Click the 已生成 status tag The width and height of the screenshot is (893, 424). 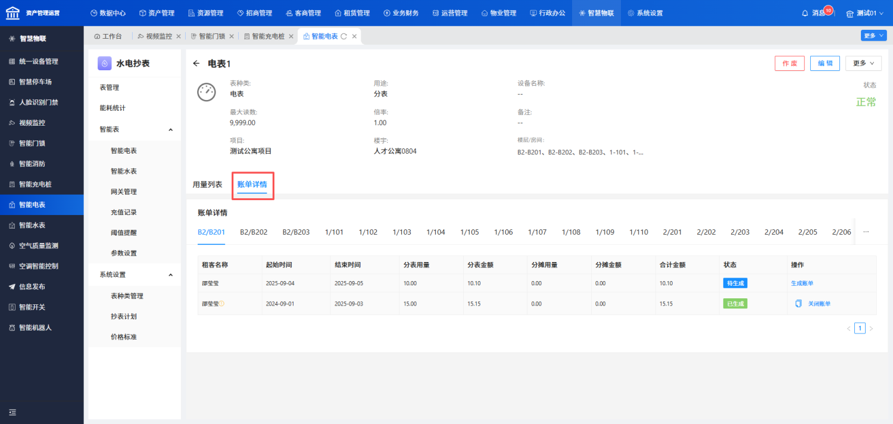pyautogui.click(x=735, y=304)
